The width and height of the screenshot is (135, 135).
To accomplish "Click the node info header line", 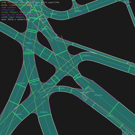I will (30, 2).
